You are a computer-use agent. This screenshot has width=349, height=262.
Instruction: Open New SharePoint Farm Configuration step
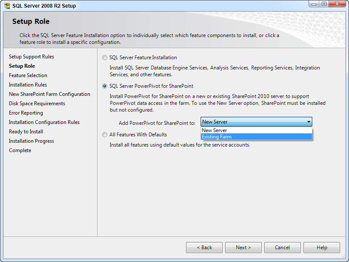coord(49,94)
